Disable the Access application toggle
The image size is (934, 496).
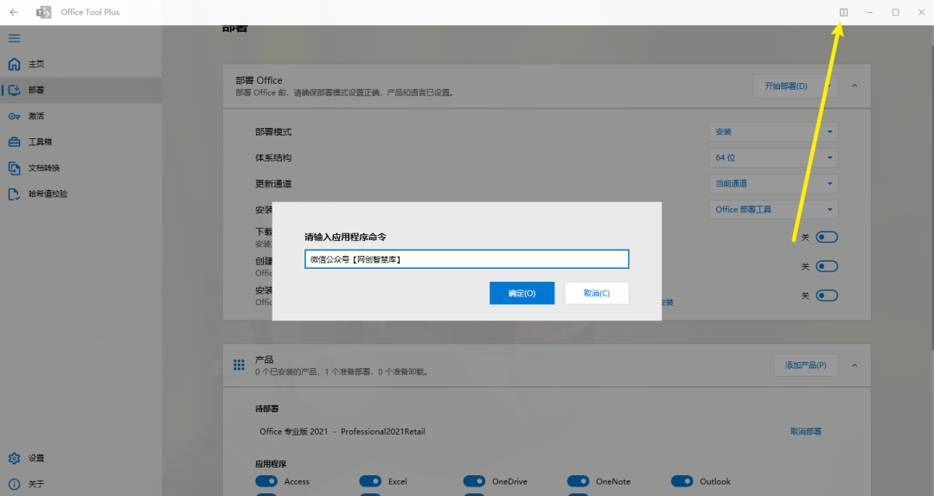(266, 481)
